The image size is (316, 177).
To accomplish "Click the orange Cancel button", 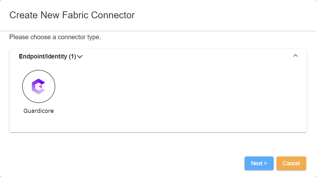I will (x=291, y=163).
